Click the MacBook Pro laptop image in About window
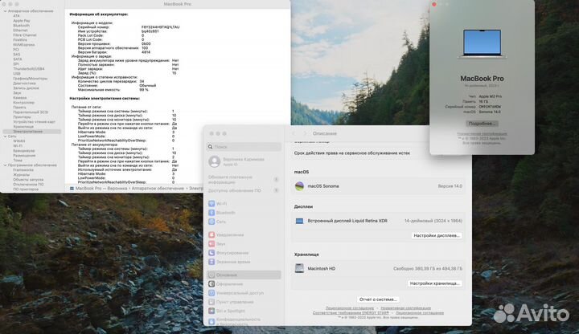 (482, 43)
